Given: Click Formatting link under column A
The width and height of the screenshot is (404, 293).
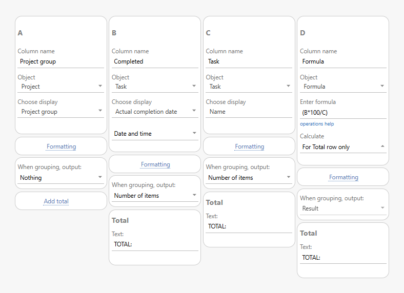Looking at the screenshot, I should coord(61,146).
